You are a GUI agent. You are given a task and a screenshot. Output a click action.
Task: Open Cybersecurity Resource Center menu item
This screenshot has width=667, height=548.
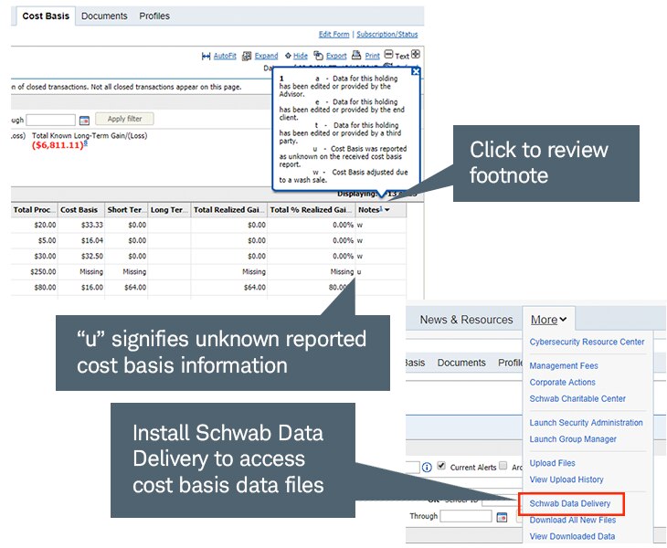tap(587, 342)
